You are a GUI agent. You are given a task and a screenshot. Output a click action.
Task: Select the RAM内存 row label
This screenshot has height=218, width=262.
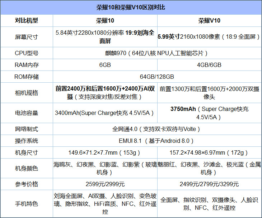[27, 65]
